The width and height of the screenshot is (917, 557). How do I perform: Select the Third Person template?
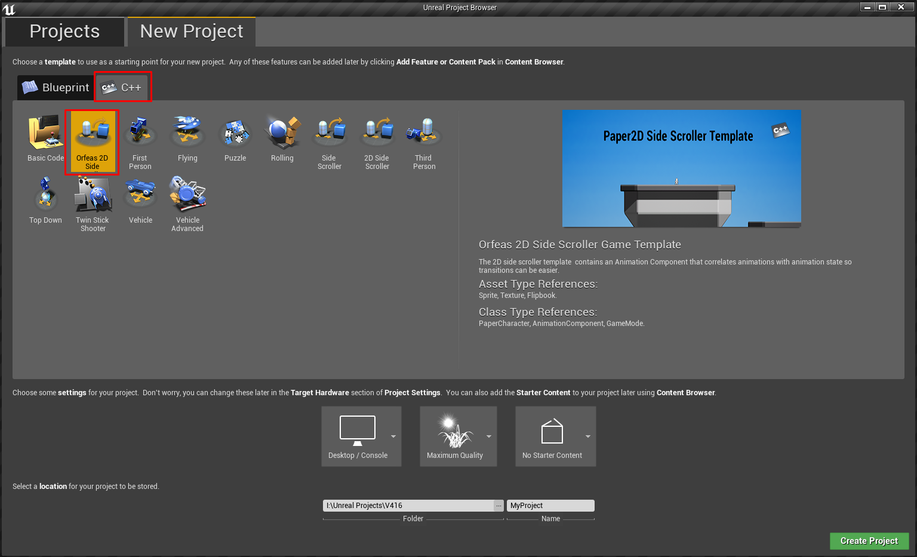424,141
